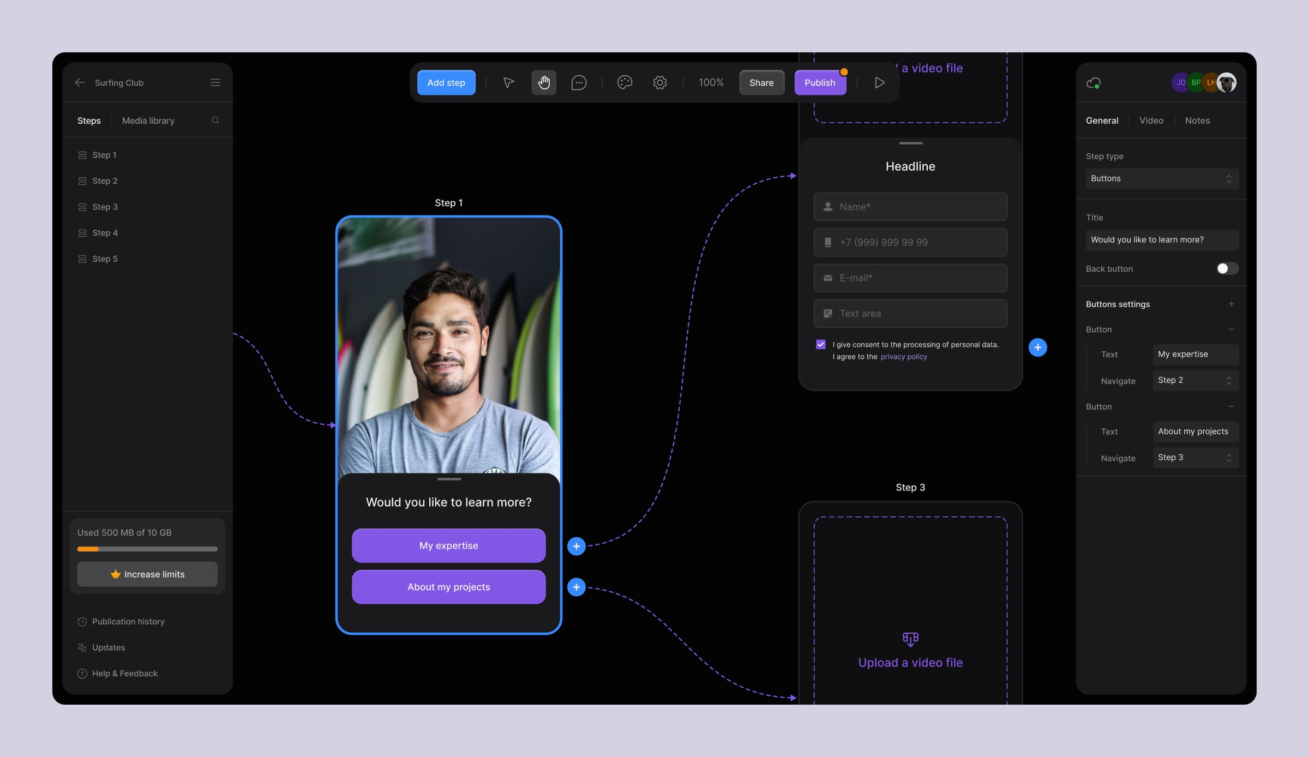Click the cloud sync status icon
This screenshot has height=757, width=1309.
click(1094, 83)
